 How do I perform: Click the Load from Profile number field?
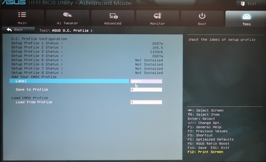point(146,102)
